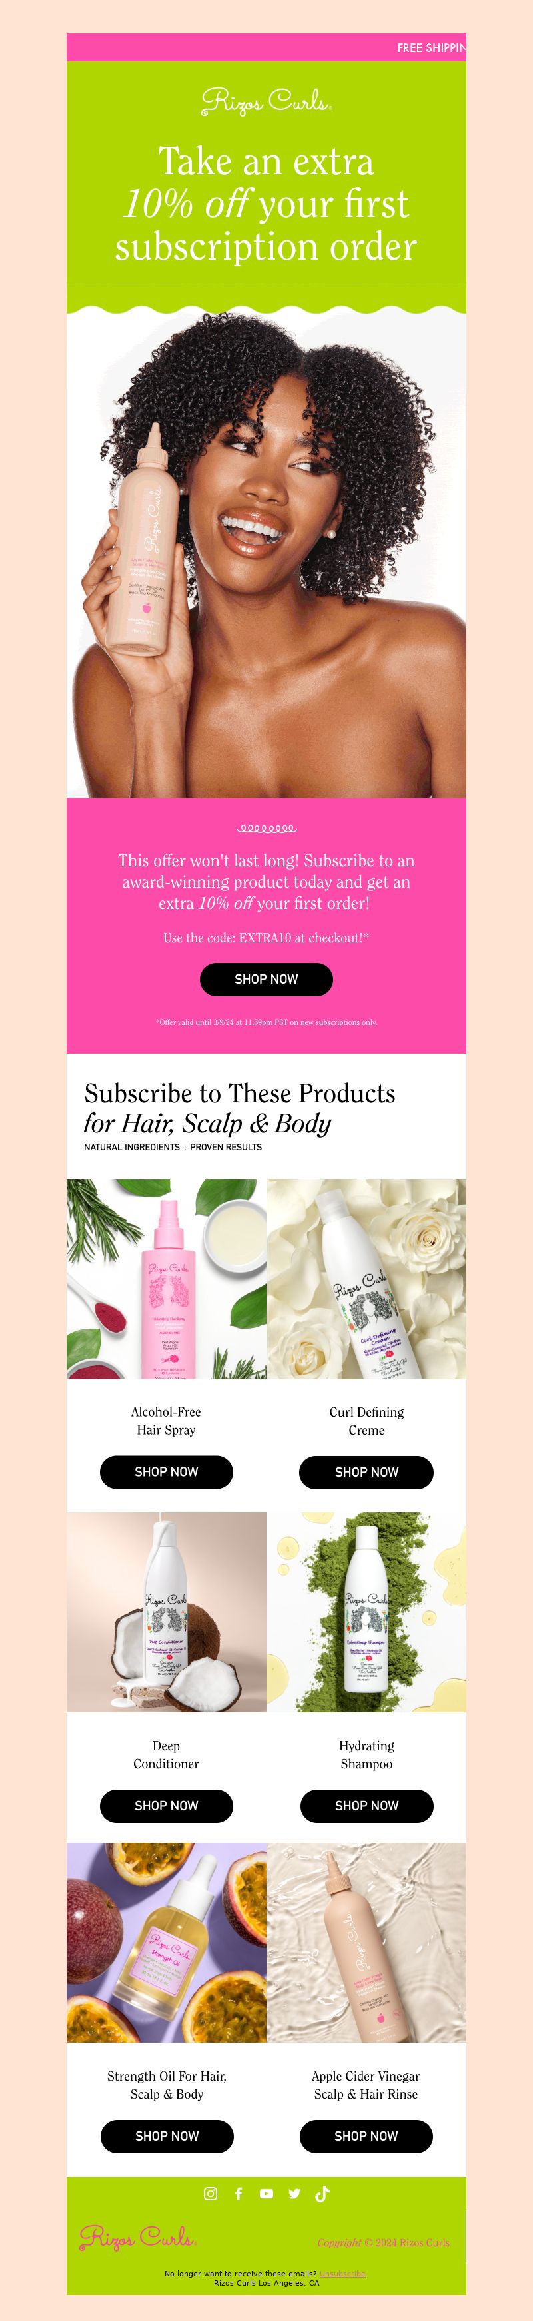Image resolution: width=533 pixels, height=2321 pixels.
Task: Open the YouTube icon in footer
Action: click(266, 2193)
